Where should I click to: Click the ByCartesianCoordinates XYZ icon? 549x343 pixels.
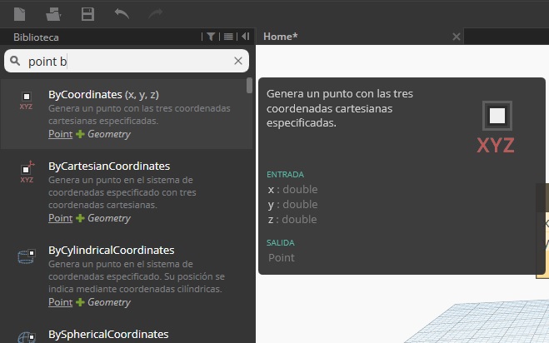27,171
